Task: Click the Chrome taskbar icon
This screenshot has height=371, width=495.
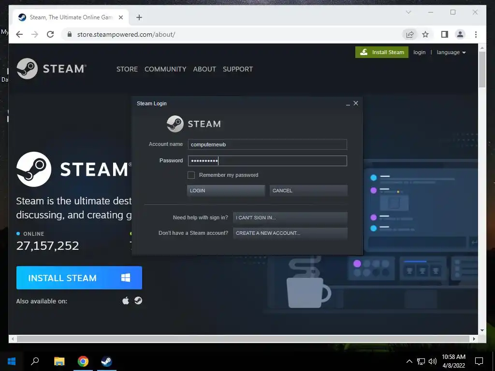Action: [x=83, y=361]
